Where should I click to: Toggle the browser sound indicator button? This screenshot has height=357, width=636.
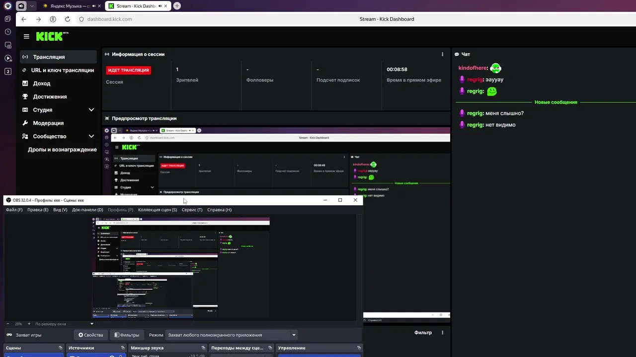21,6
